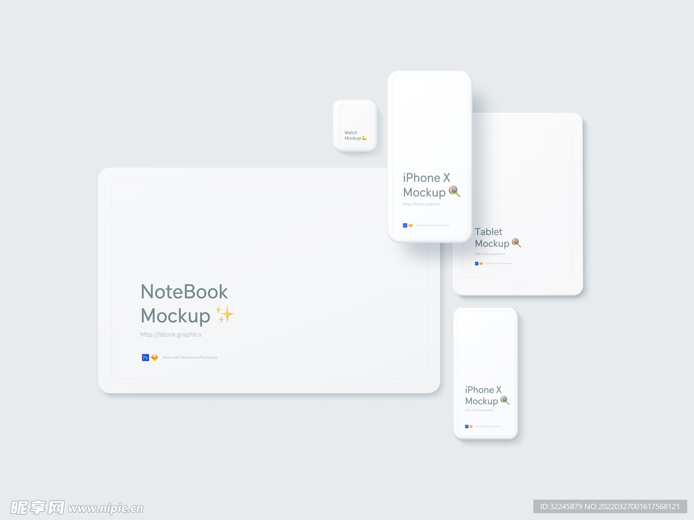Click 'Work with Sketch and Photoshop' on the NoteBook
This screenshot has height=520, width=694.
[x=190, y=357]
